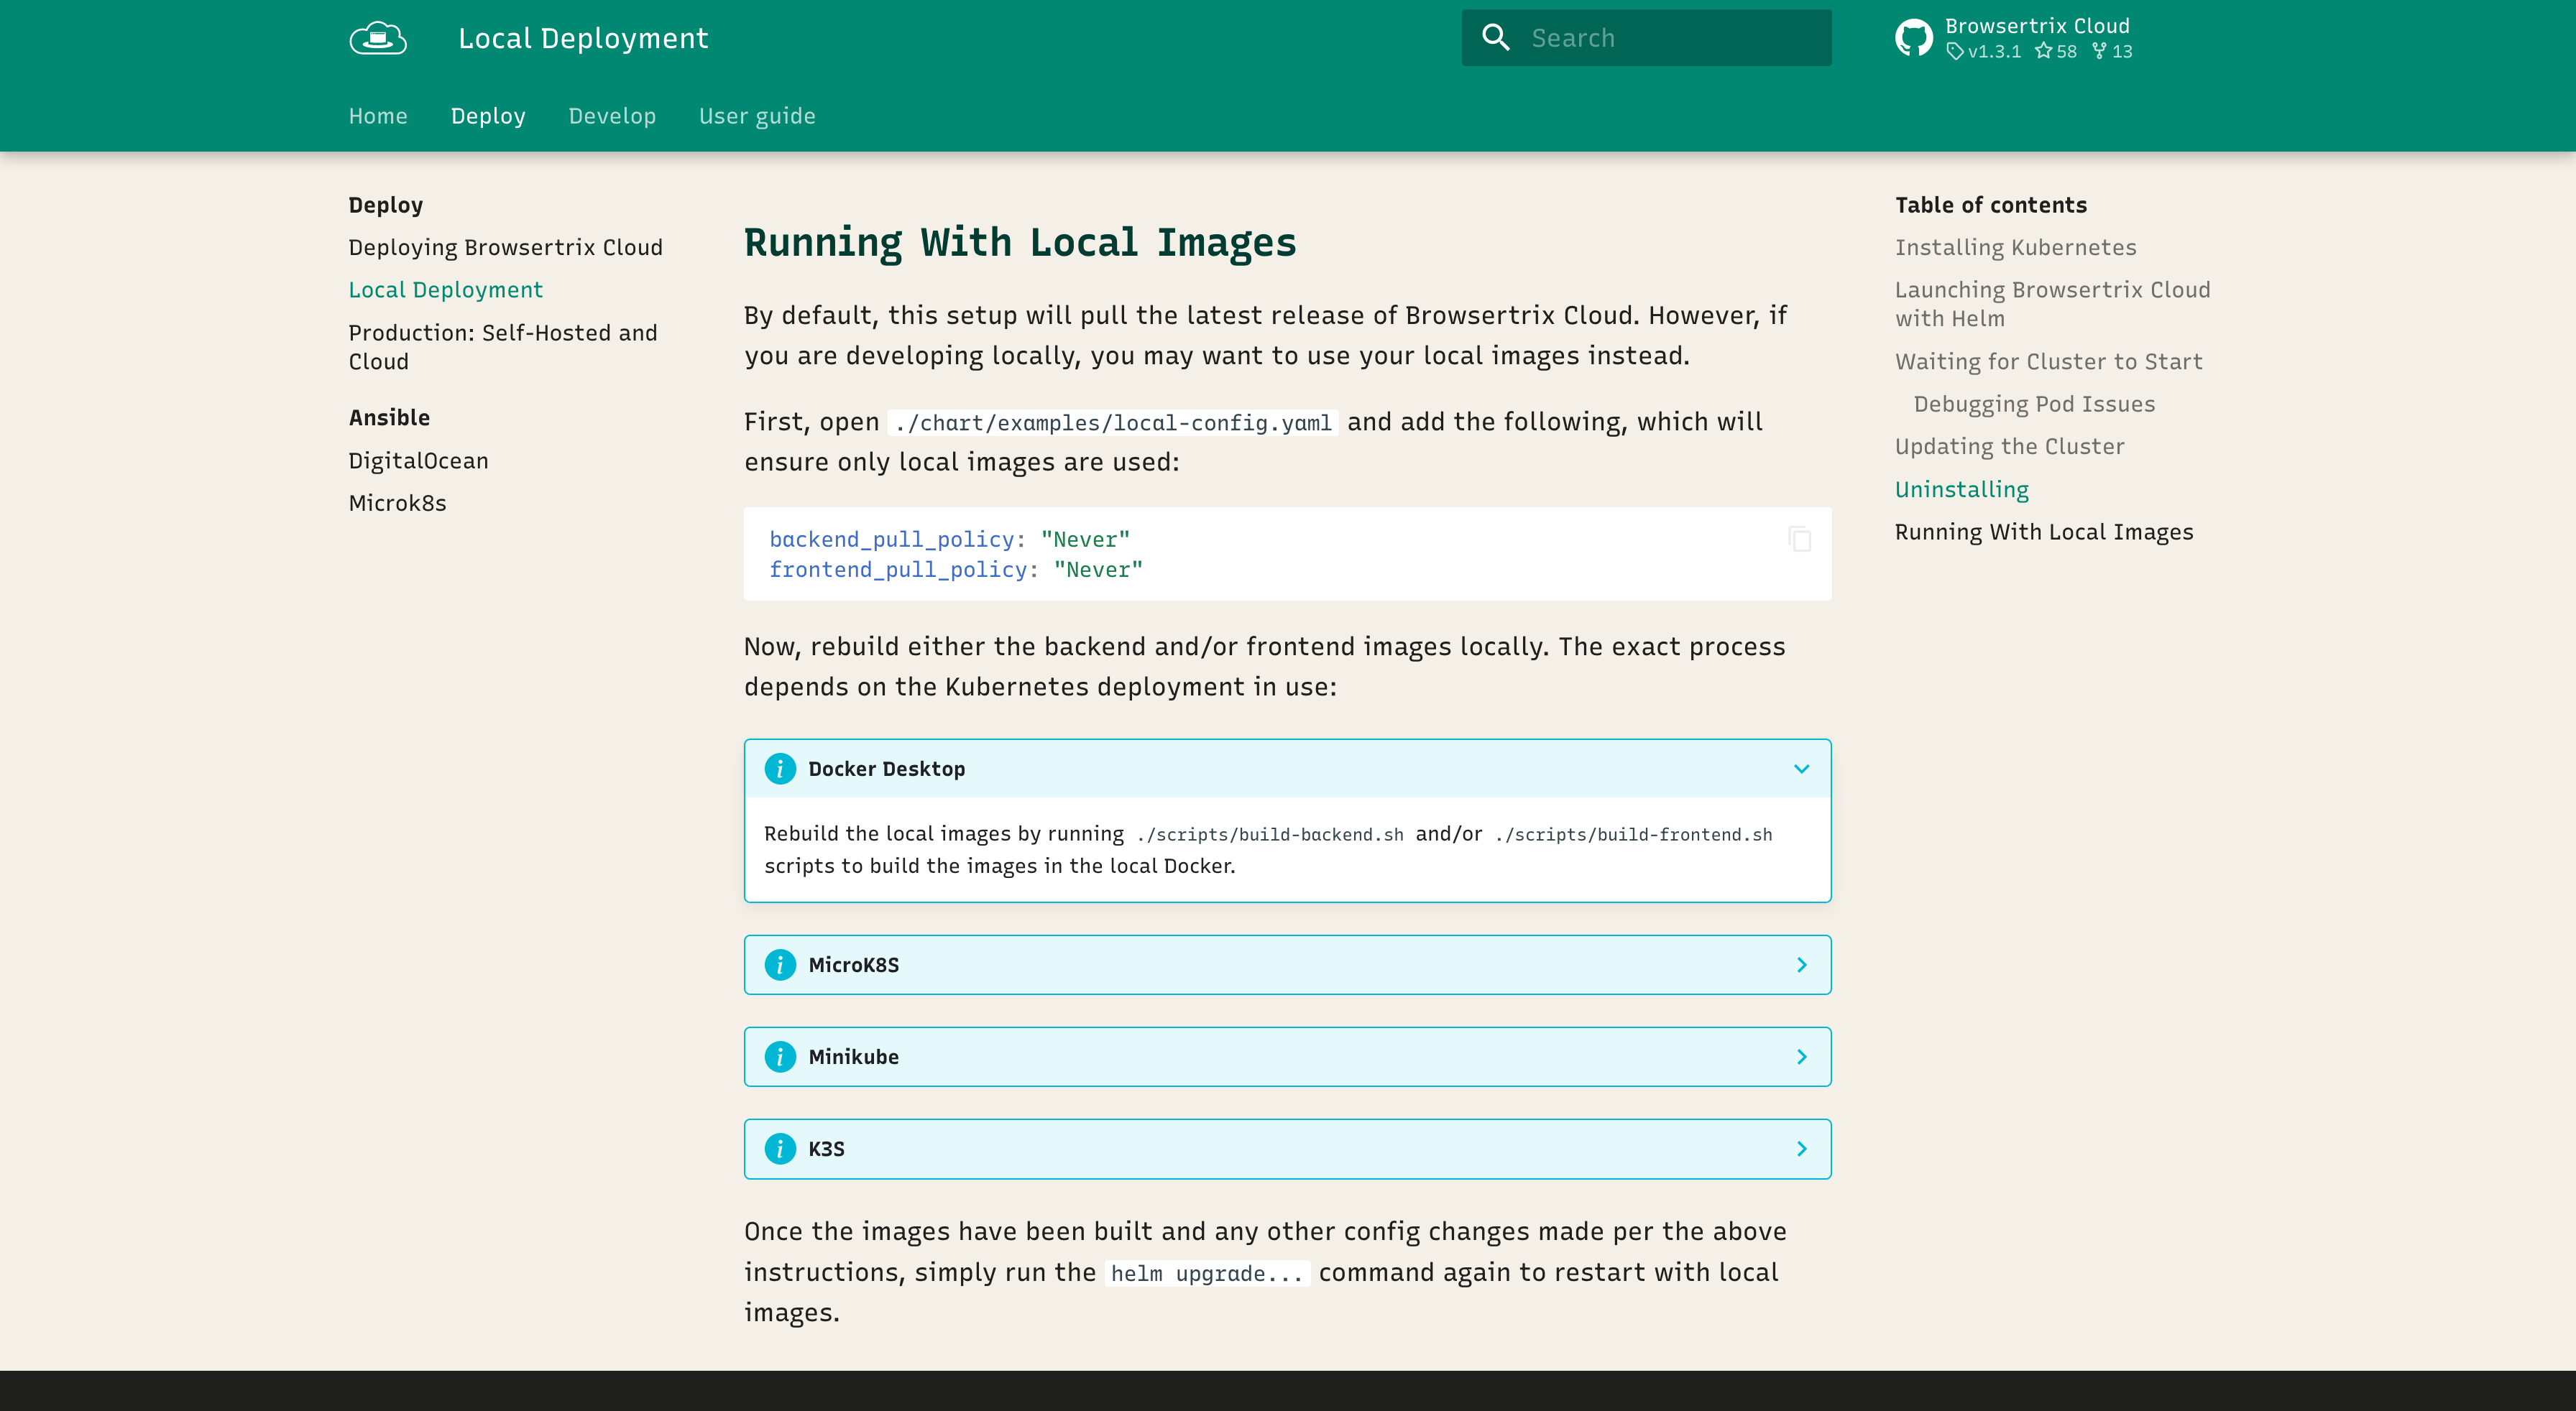Click the Docker Desktop info icon
Image resolution: width=2576 pixels, height=1411 pixels.
coord(780,769)
